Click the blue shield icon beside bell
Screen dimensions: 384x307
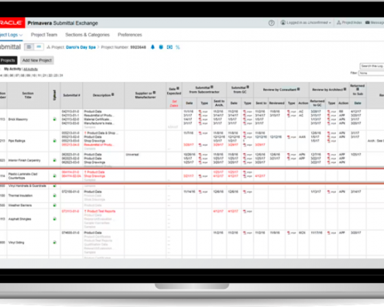[x=161, y=47]
